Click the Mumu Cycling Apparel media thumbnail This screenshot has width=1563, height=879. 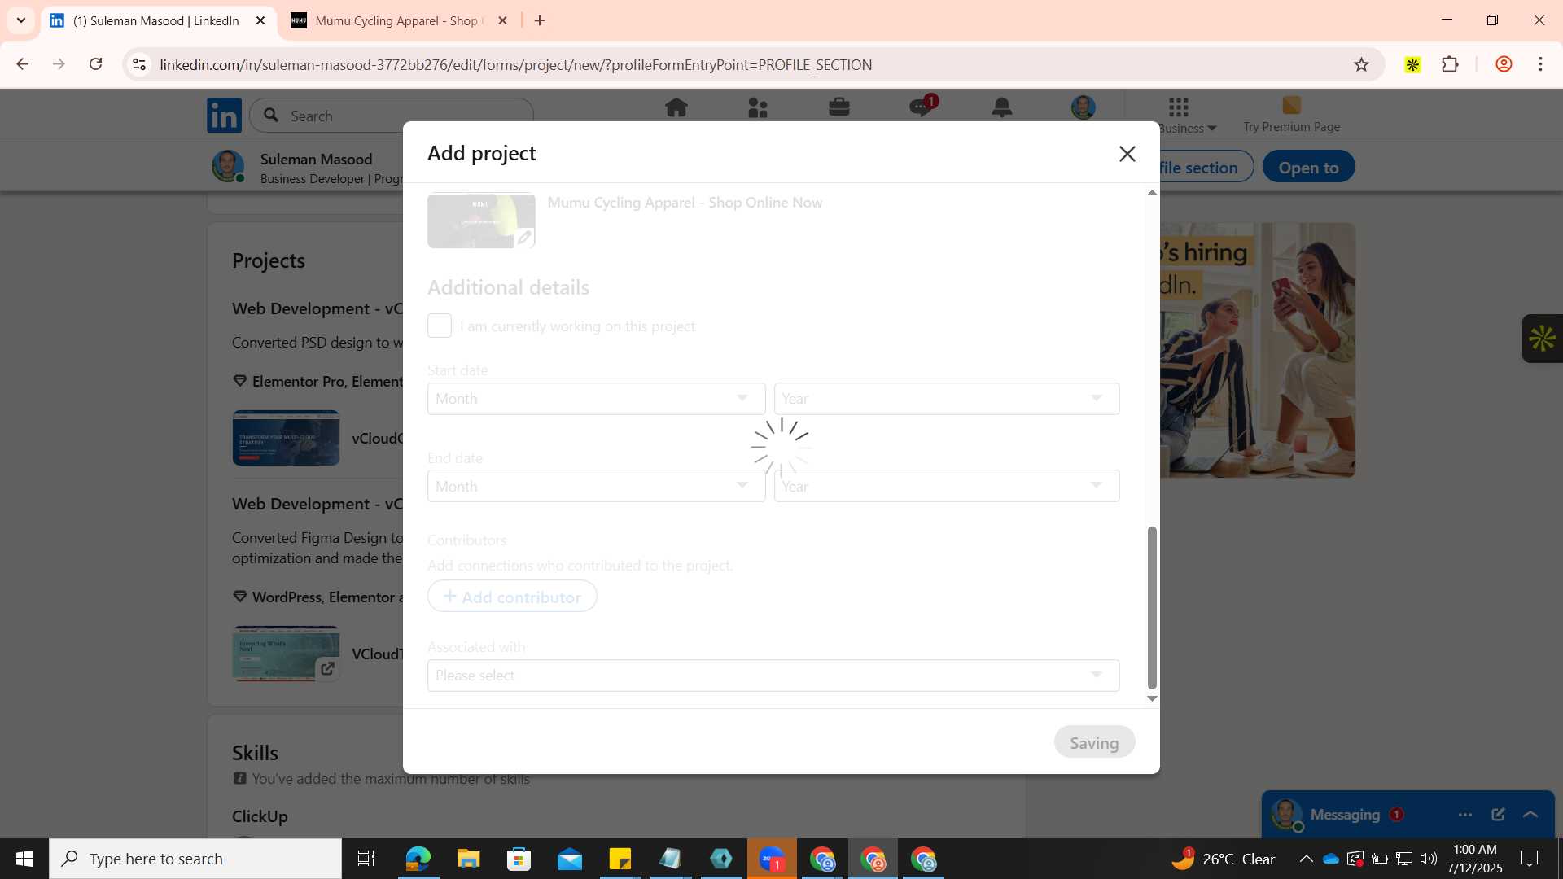tap(481, 221)
